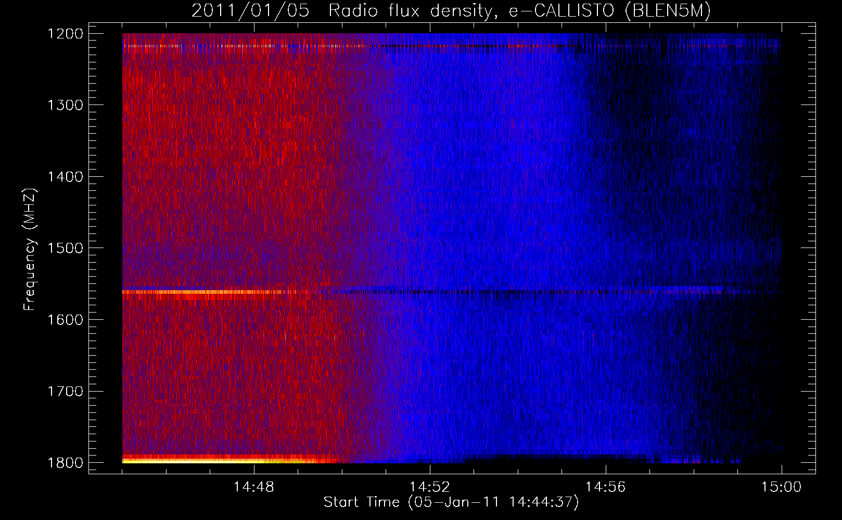Click the '14:52' time axis label
The height and width of the screenshot is (520, 842).
point(429,487)
